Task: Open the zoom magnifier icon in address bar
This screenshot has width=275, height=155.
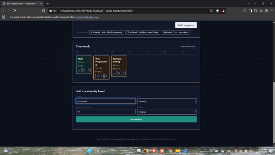Action: click(211, 11)
